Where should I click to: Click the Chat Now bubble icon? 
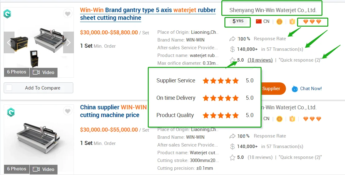pos(295,89)
